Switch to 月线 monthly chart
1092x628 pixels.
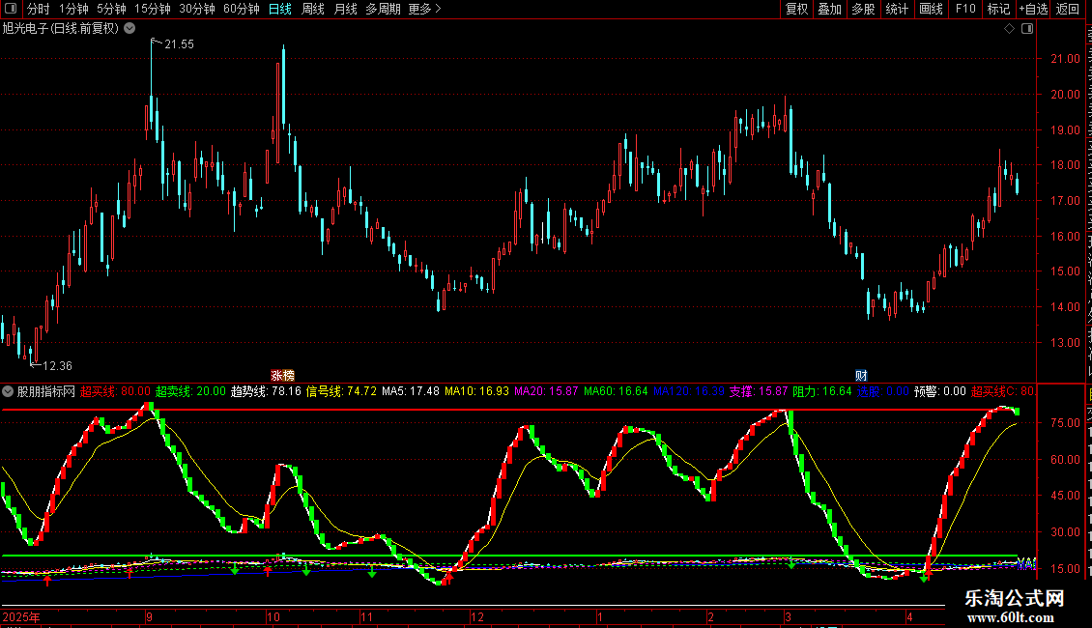pos(345,9)
